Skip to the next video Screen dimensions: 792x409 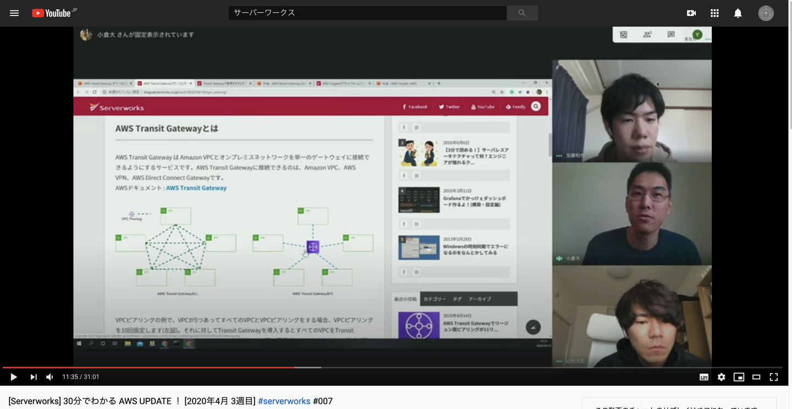(x=34, y=377)
